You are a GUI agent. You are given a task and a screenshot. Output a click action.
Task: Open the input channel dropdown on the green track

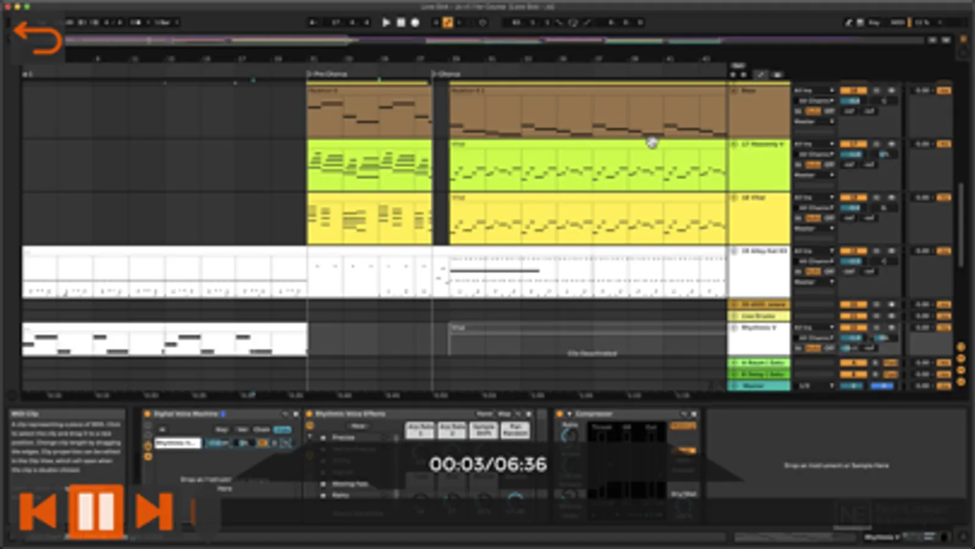814,154
